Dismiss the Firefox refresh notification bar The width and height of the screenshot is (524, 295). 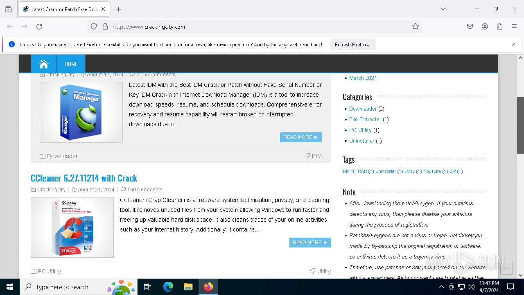(x=514, y=44)
